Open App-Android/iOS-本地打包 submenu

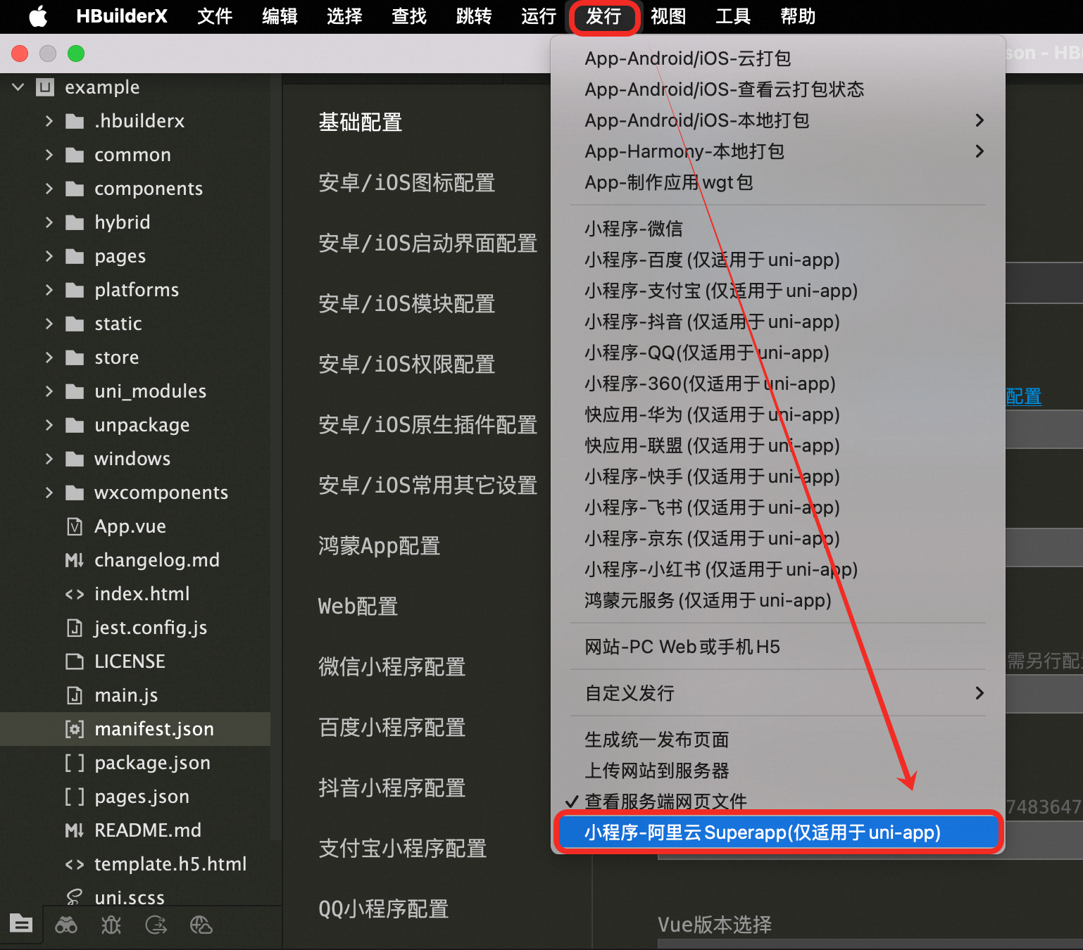point(778,120)
